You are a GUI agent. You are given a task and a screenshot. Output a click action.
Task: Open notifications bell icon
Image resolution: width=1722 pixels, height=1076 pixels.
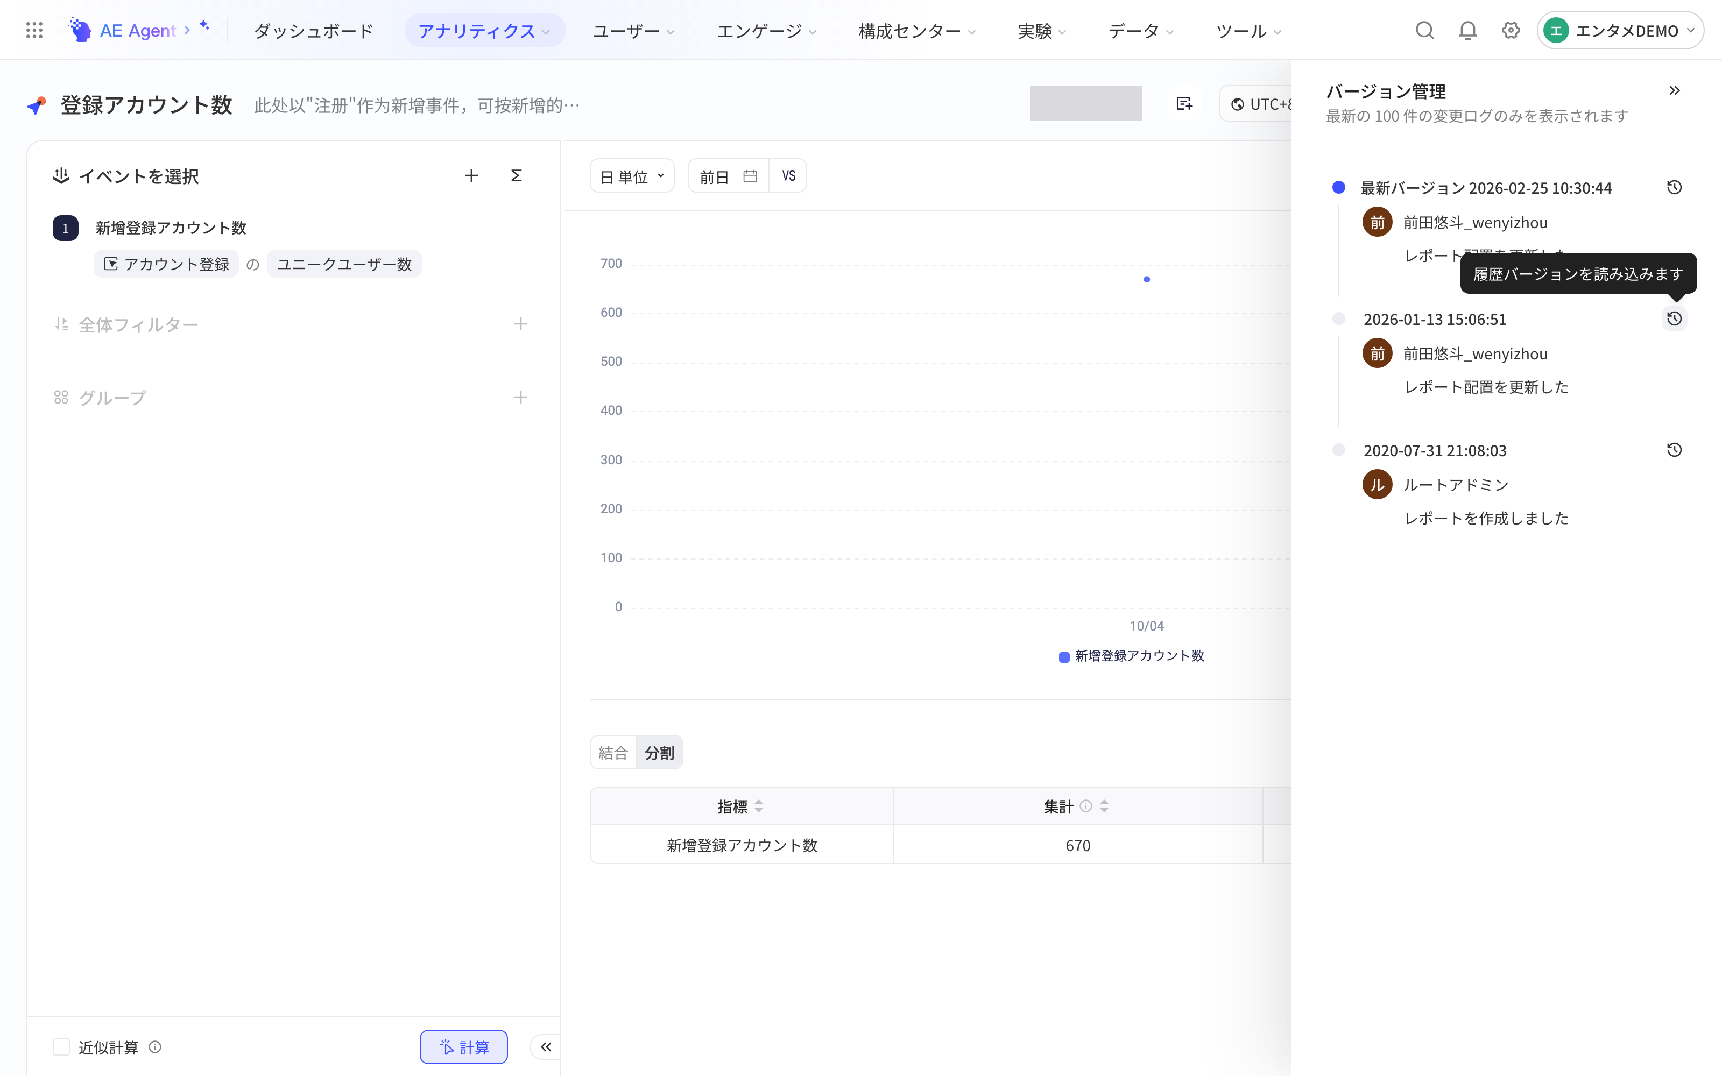pos(1467,30)
